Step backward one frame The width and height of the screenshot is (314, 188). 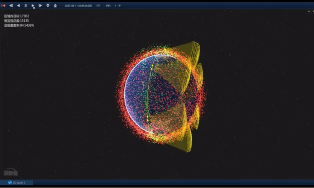tap(11, 5)
